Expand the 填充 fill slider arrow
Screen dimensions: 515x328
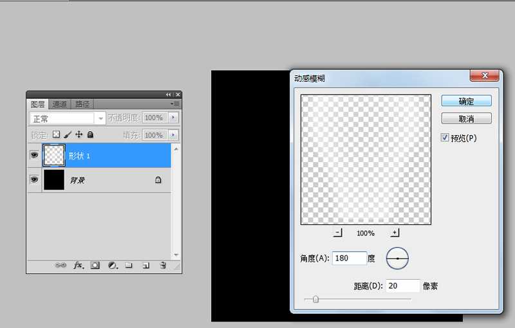click(173, 135)
